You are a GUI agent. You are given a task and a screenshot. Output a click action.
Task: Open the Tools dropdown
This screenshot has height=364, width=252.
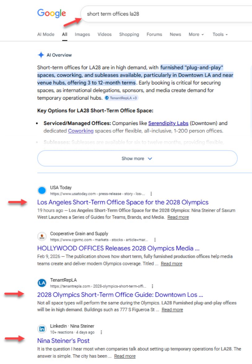tap(220, 35)
